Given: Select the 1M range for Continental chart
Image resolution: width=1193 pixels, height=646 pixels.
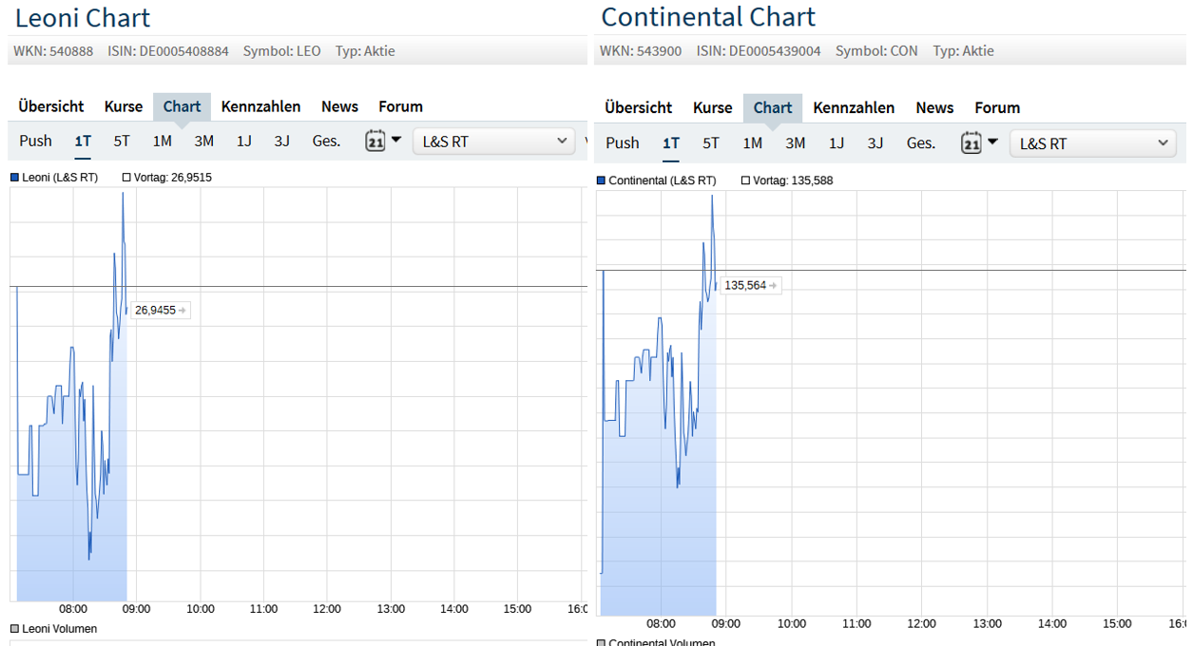Looking at the screenshot, I should (752, 143).
